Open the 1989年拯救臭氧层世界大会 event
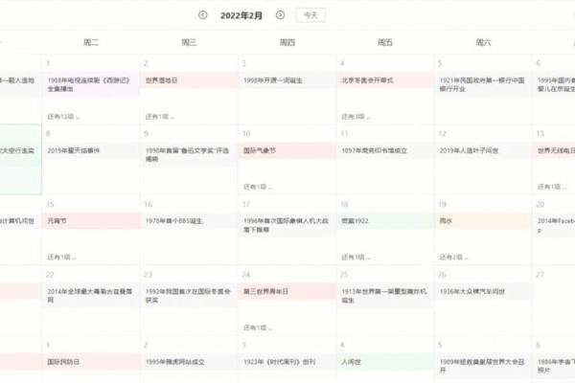The height and width of the screenshot is (383, 575). pyautogui.click(x=483, y=366)
